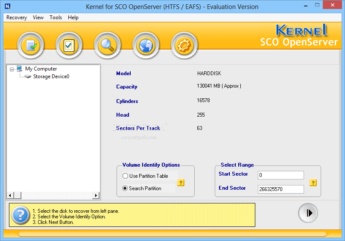
Task: Click the 16578 cylinders value
Action: (x=203, y=100)
